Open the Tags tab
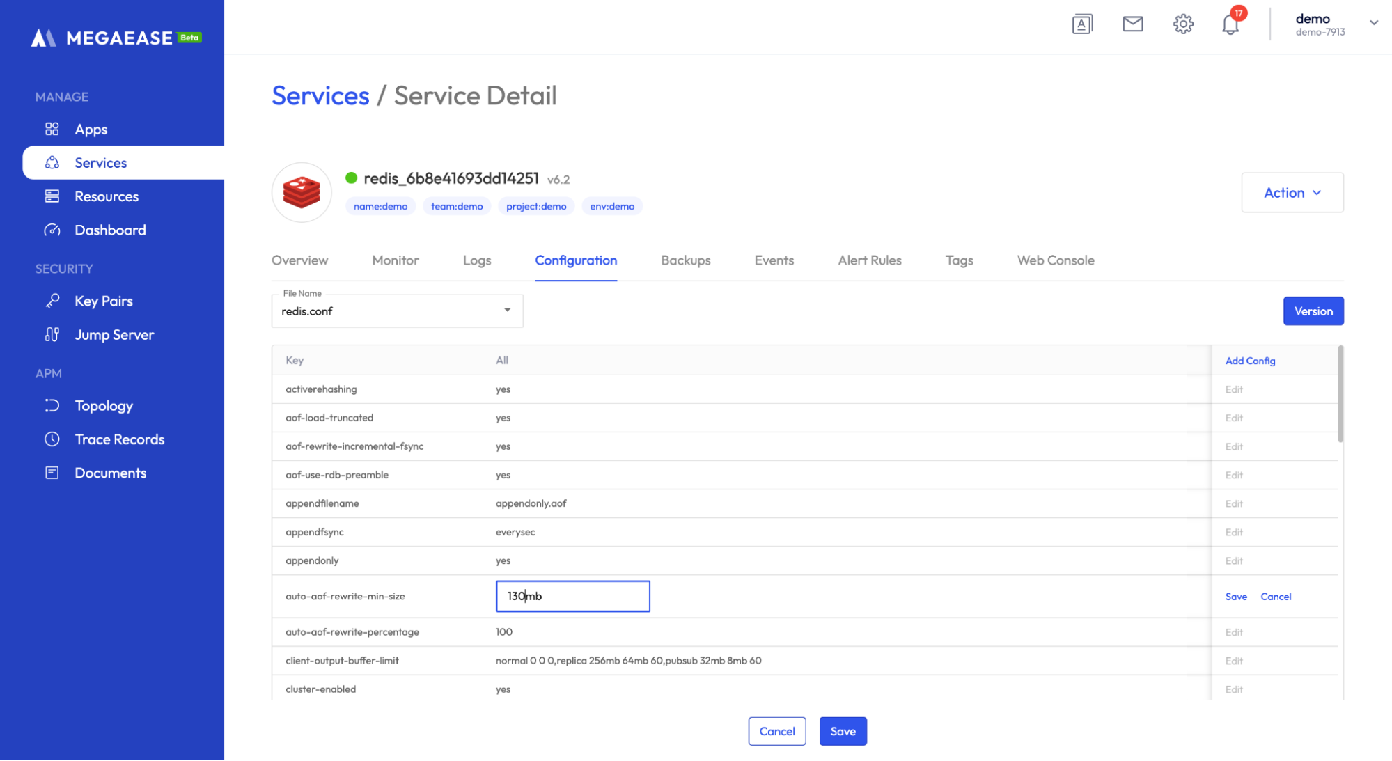The width and height of the screenshot is (1392, 761). tap(959, 260)
